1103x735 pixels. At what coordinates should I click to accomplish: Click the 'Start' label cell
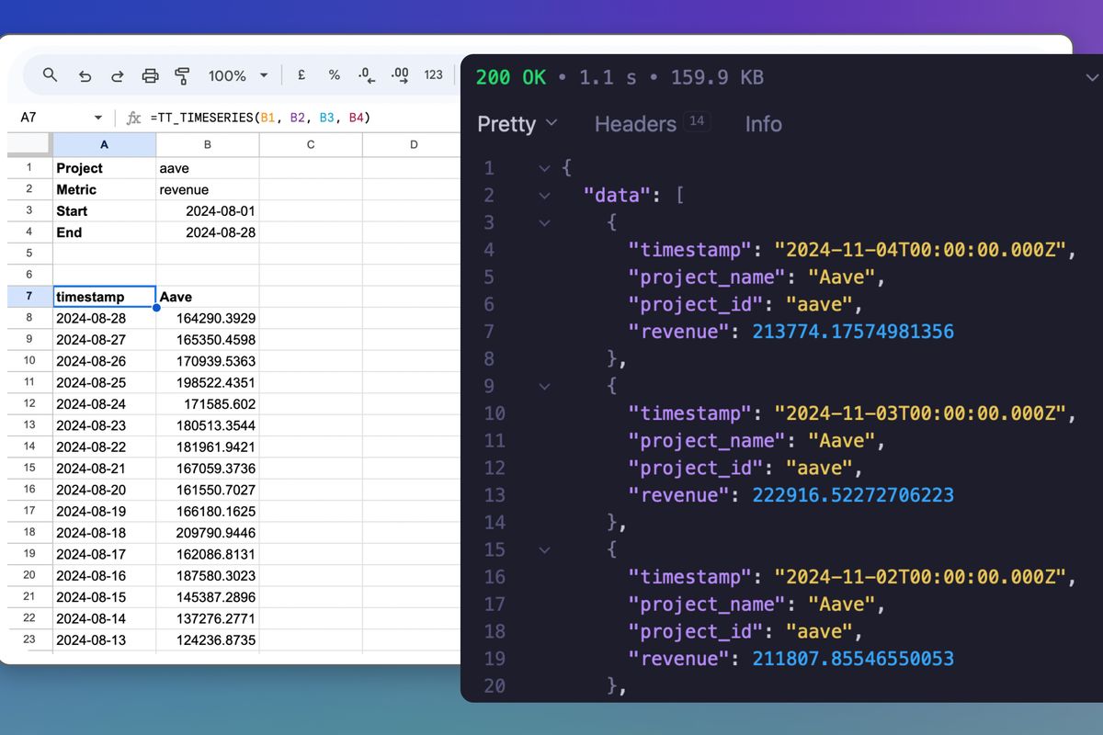pyautogui.click(x=104, y=210)
